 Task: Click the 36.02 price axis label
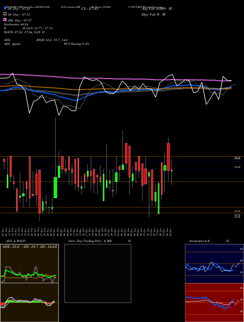(x=238, y=167)
